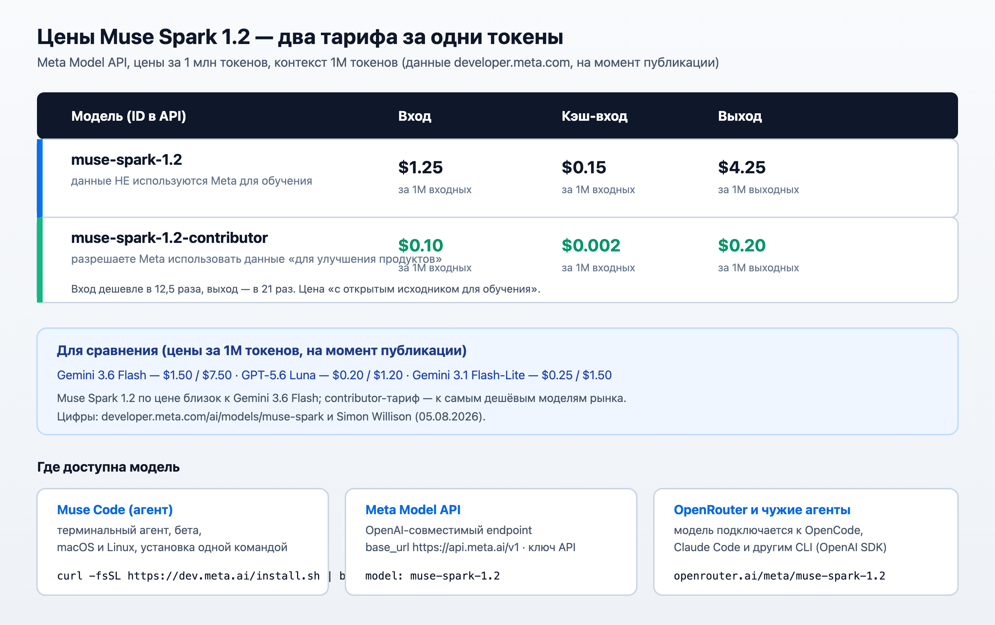Click "за 1М входных" under $0.002
995x625 pixels.
(598, 268)
